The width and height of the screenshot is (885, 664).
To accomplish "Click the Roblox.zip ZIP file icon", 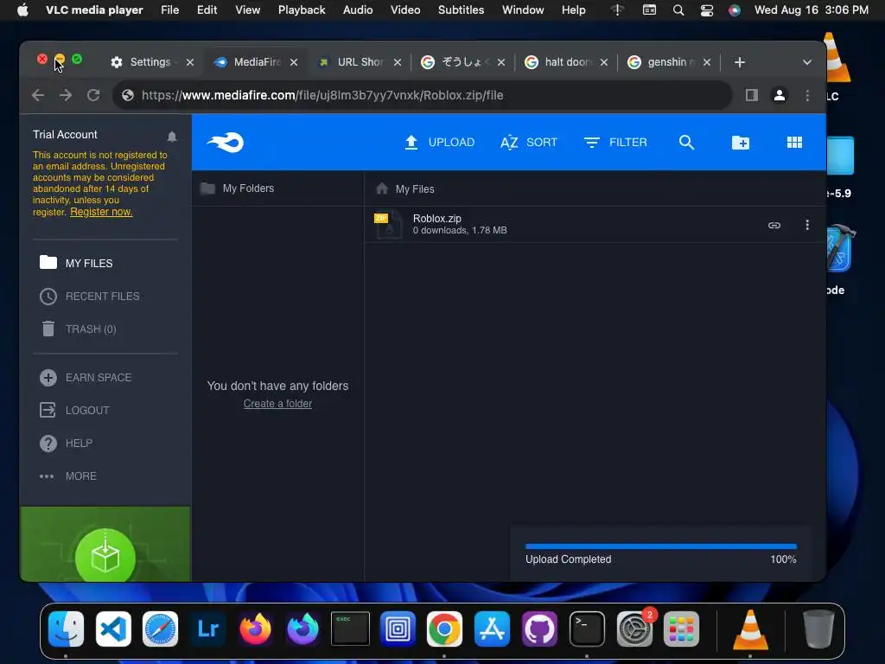I will click(388, 225).
